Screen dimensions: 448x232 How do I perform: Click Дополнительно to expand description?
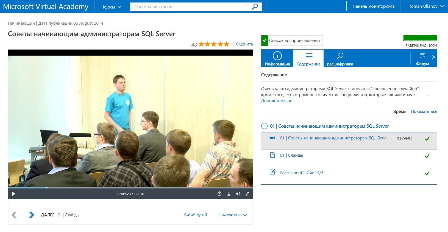point(277,101)
